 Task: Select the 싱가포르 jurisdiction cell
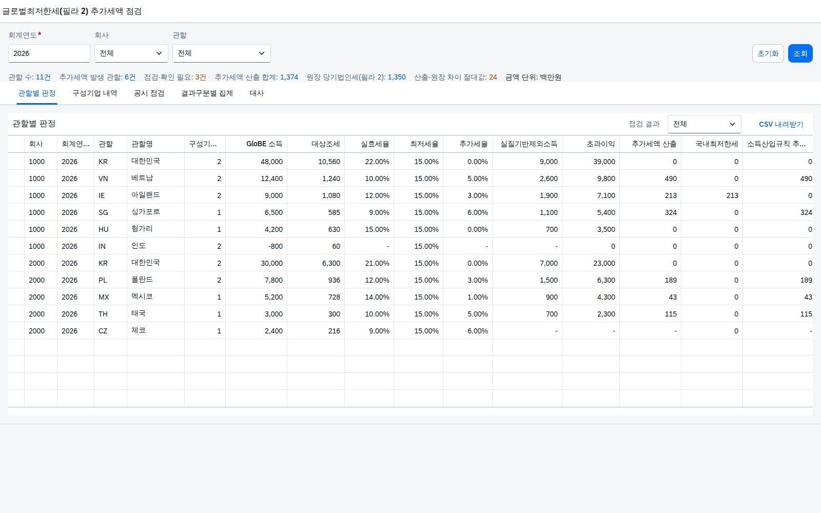(x=156, y=212)
